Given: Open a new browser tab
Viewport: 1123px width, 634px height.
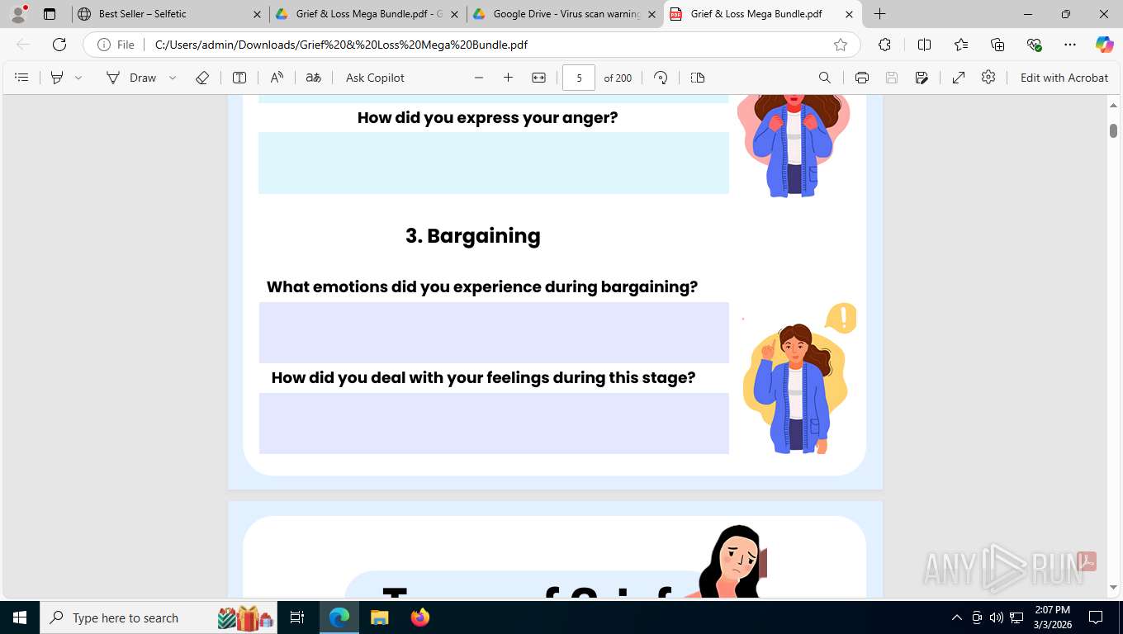Looking at the screenshot, I should [880, 14].
